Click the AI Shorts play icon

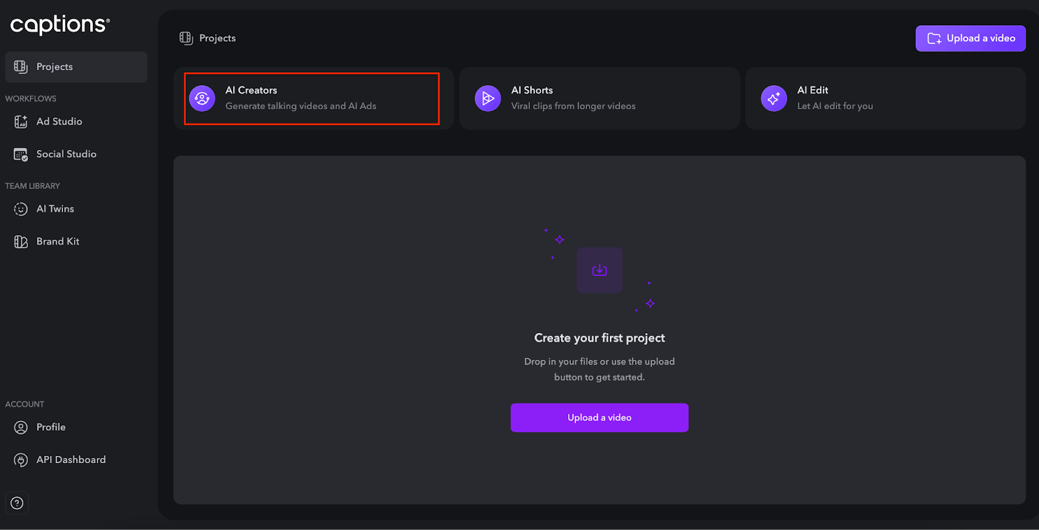tap(488, 98)
